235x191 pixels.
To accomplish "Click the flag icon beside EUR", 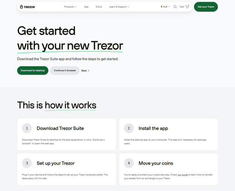I will pos(161,6).
